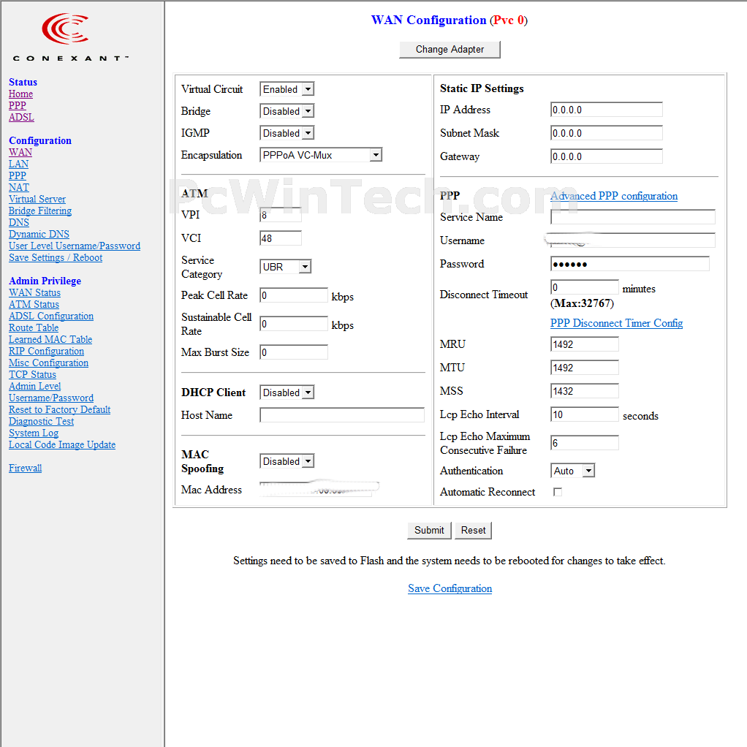The height and width of the screenshot is (747, 747).
Task: Open Advanced PPP configuration link
Action: click(614, 196)
